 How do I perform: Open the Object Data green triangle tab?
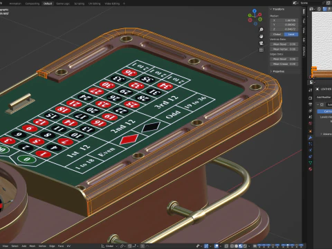(x=311, y=163)
